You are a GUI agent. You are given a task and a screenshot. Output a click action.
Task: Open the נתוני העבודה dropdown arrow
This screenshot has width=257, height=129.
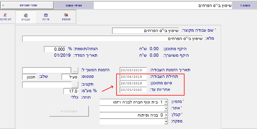[x=3, y=5]
